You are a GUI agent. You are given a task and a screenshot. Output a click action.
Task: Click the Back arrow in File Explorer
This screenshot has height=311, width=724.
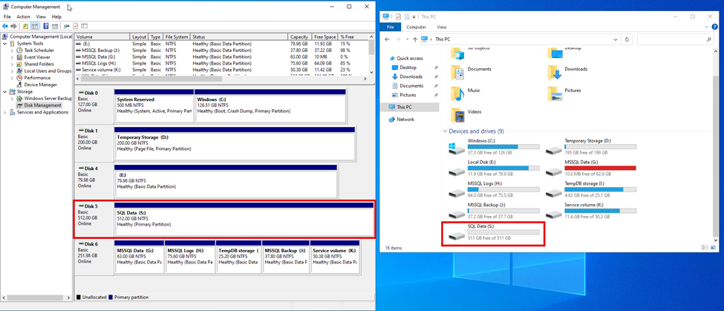386,39
